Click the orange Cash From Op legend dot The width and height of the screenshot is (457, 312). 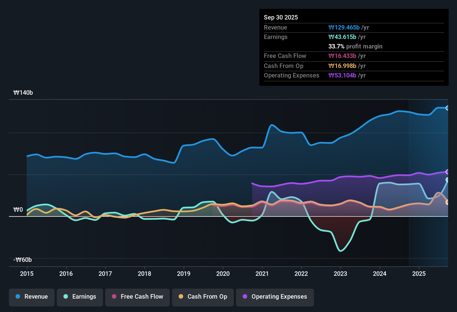pyautogui.click(x=181, y=297)
